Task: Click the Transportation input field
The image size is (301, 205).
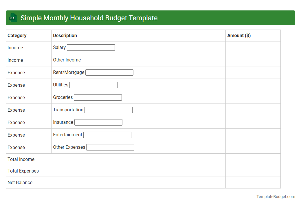Action: (x=108, y=110)
